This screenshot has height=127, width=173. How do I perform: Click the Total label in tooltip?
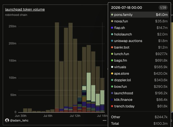(115, 123)
